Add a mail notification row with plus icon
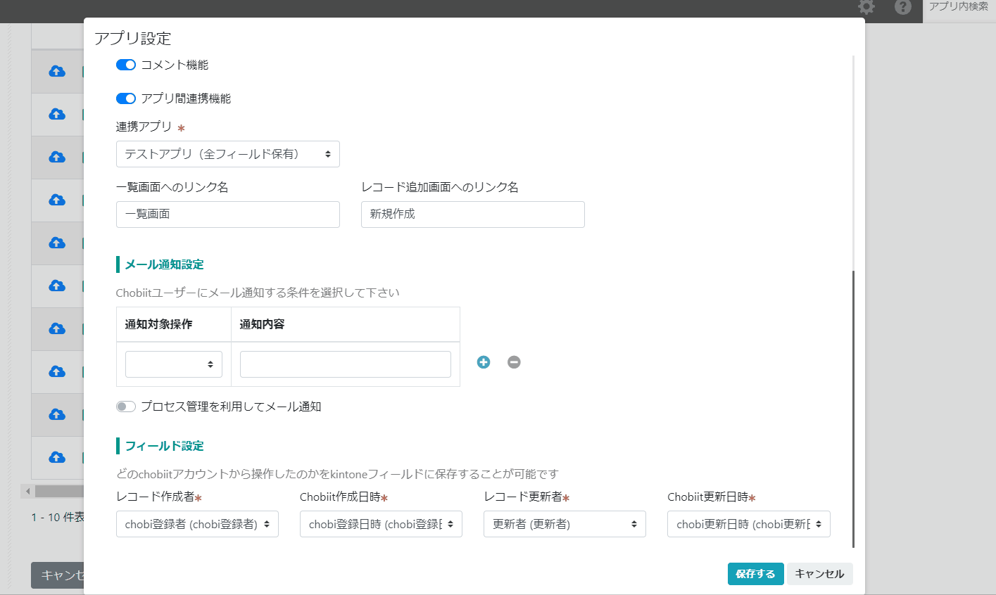This screenshot has width=996, height=595. pyautogui.click(x=484, y=362)
